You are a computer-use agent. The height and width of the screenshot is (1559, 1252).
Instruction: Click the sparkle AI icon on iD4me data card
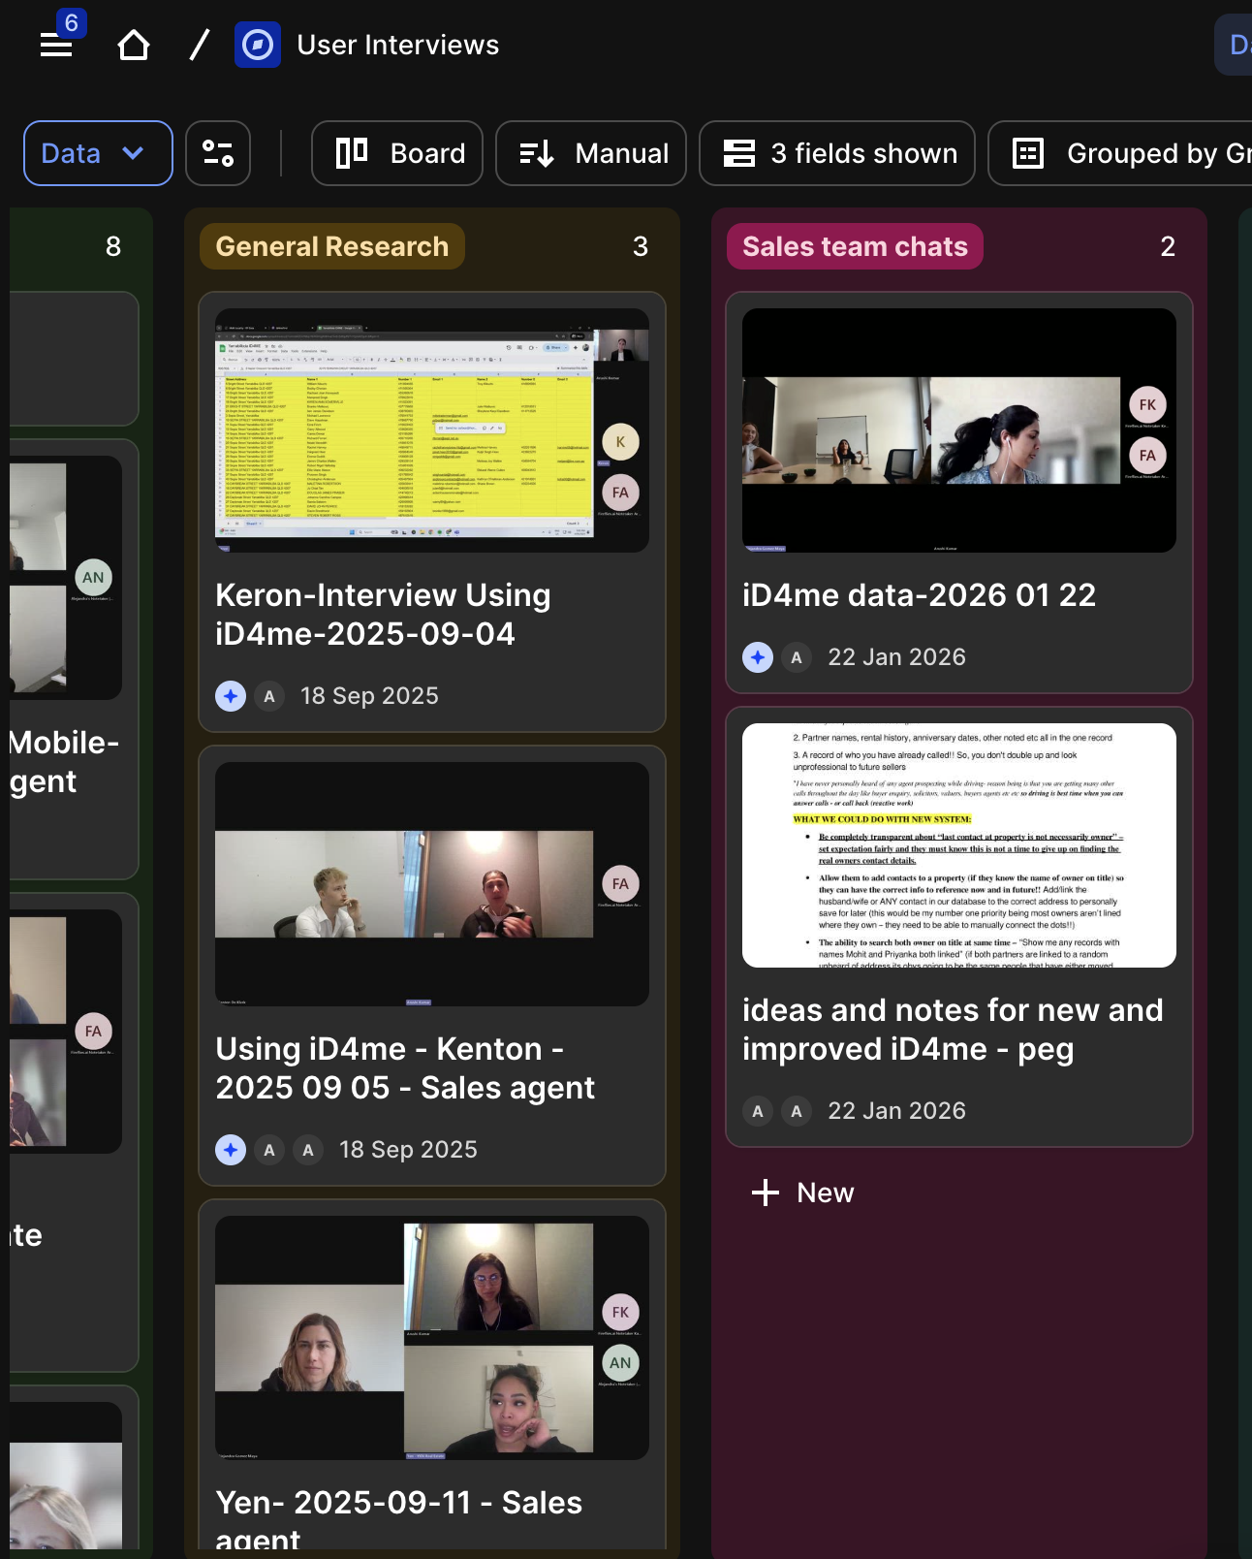[758, 657]
